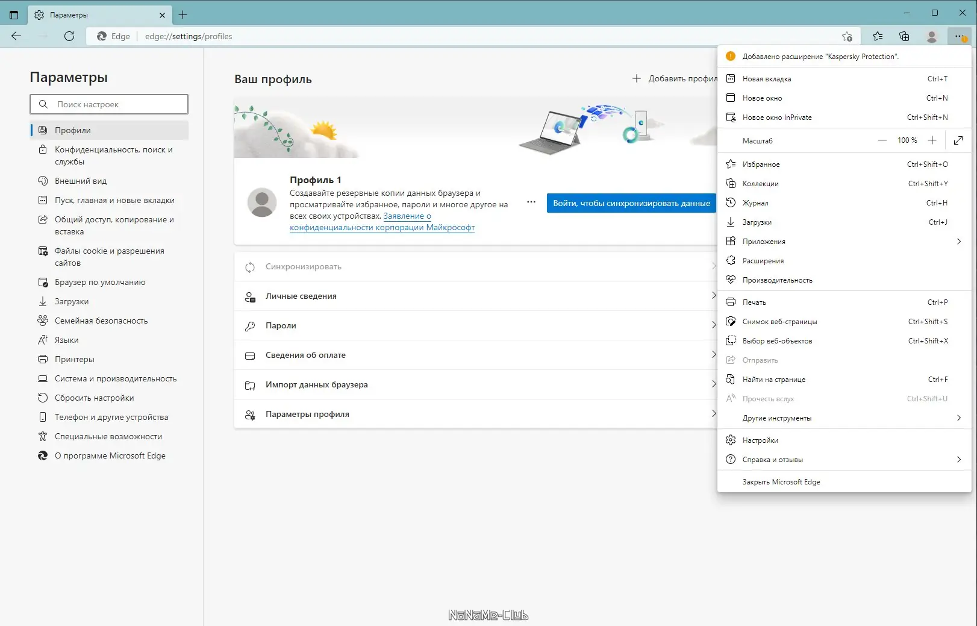Click the Профиль 1 avatar picture
Image resolution: width=977 pixels, height=626 pixels.
[x=262, y=202]
